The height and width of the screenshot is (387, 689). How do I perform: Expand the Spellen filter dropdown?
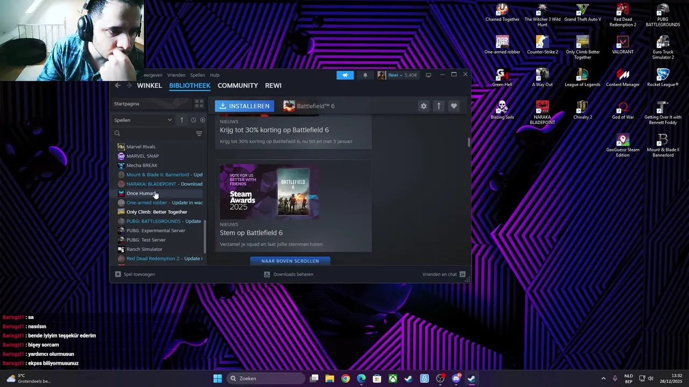click(x=143, y=120)
